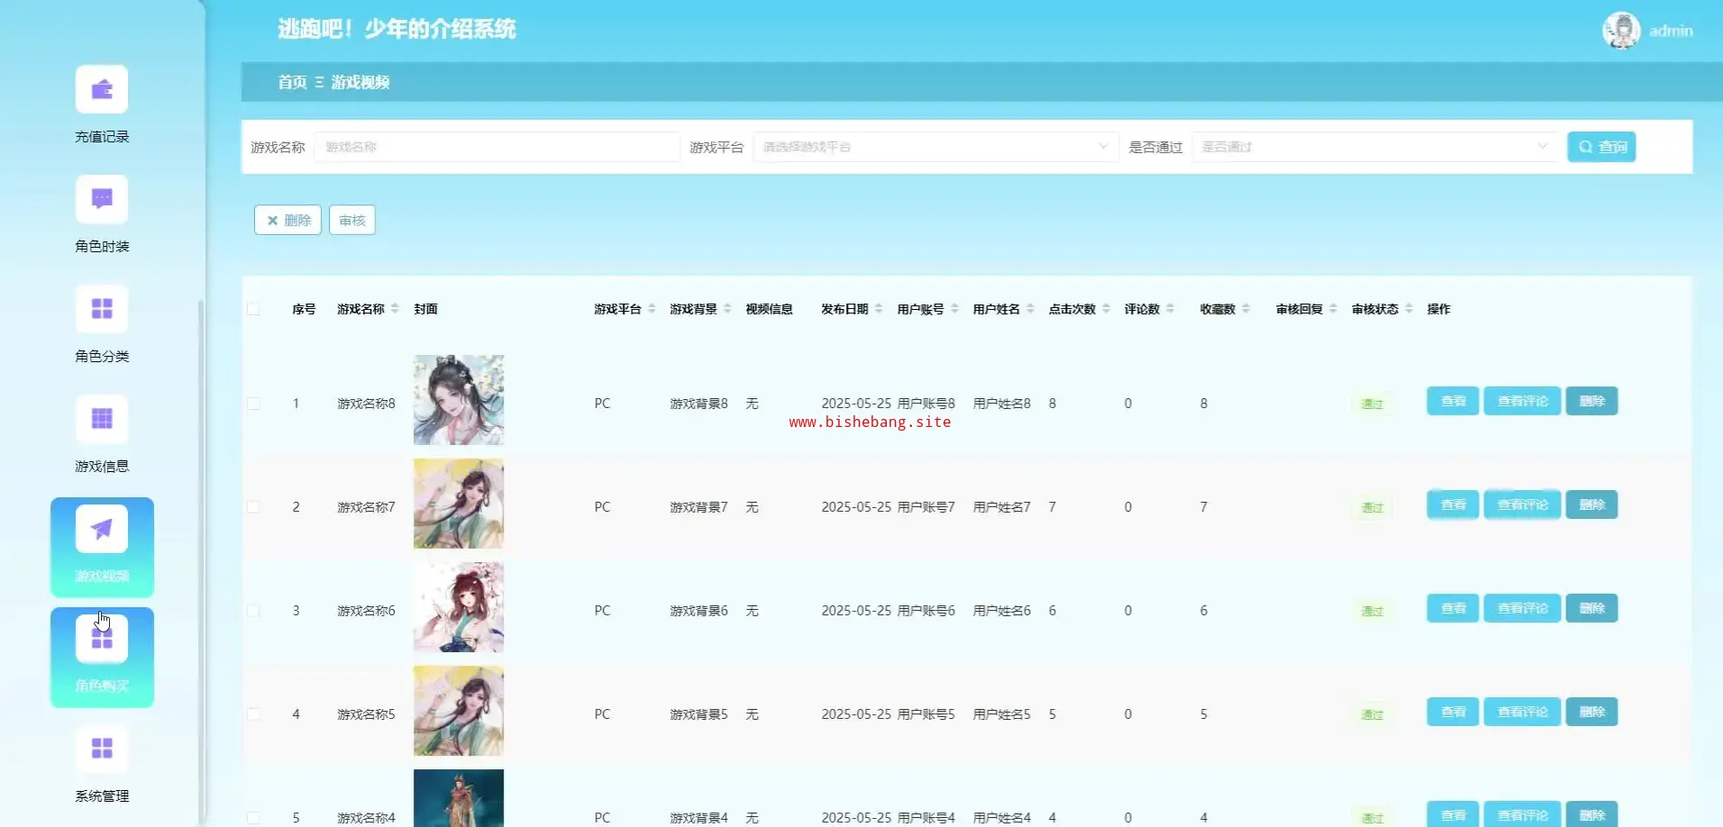Screen dimensions: 1723x827
Task: Delete the 游戏名称8 row
Action: click(1591, 401)
